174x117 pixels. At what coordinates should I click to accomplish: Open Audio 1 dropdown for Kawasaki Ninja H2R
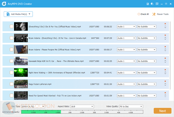[126, 61]
